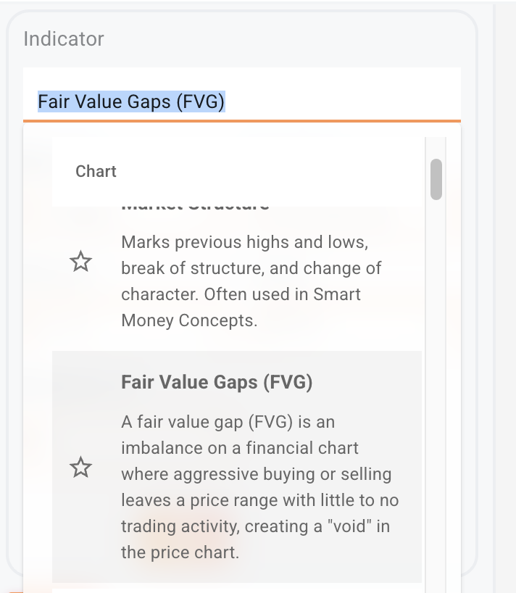Click the "A fair value gap (FVG)" sentence start

(228, 422)
